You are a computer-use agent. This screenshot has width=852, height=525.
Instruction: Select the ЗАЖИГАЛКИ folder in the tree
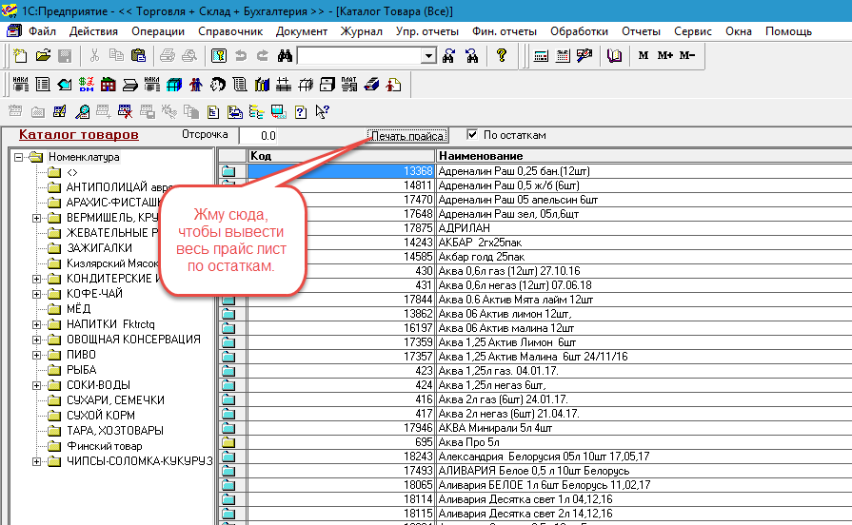[99, 248]
